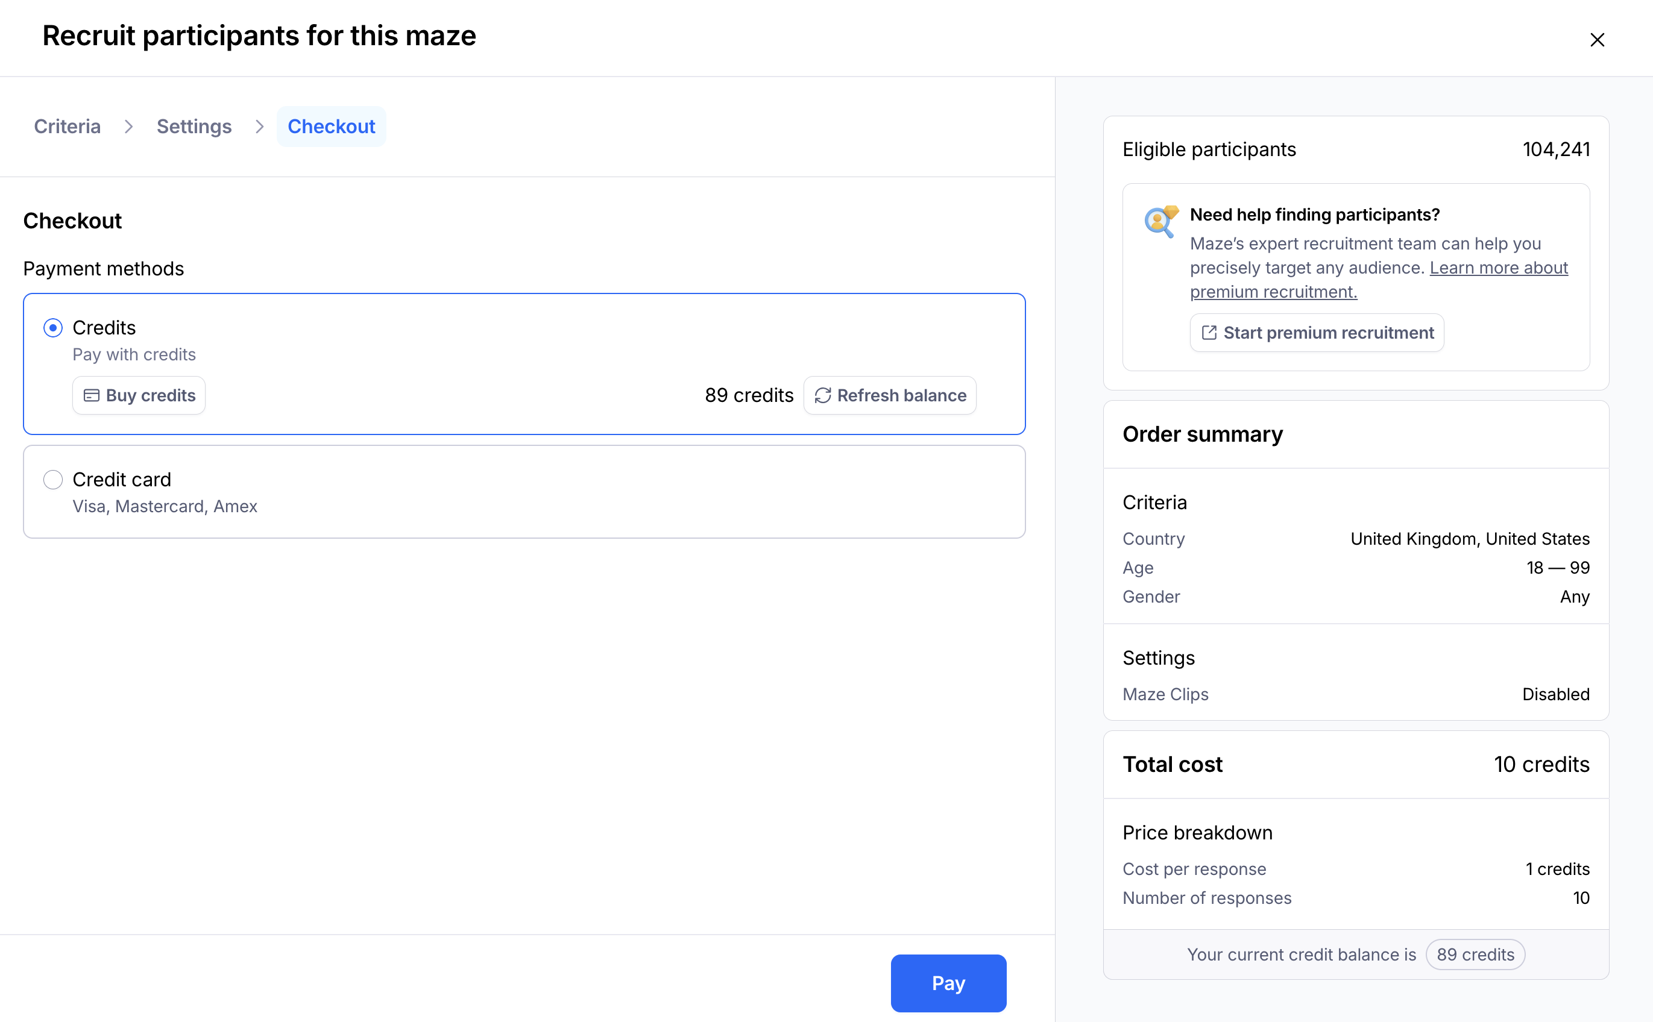Viewport: 1653px width, 1022px height.
Task: Go back to the Criteria step
Action: tap(67, 127)
